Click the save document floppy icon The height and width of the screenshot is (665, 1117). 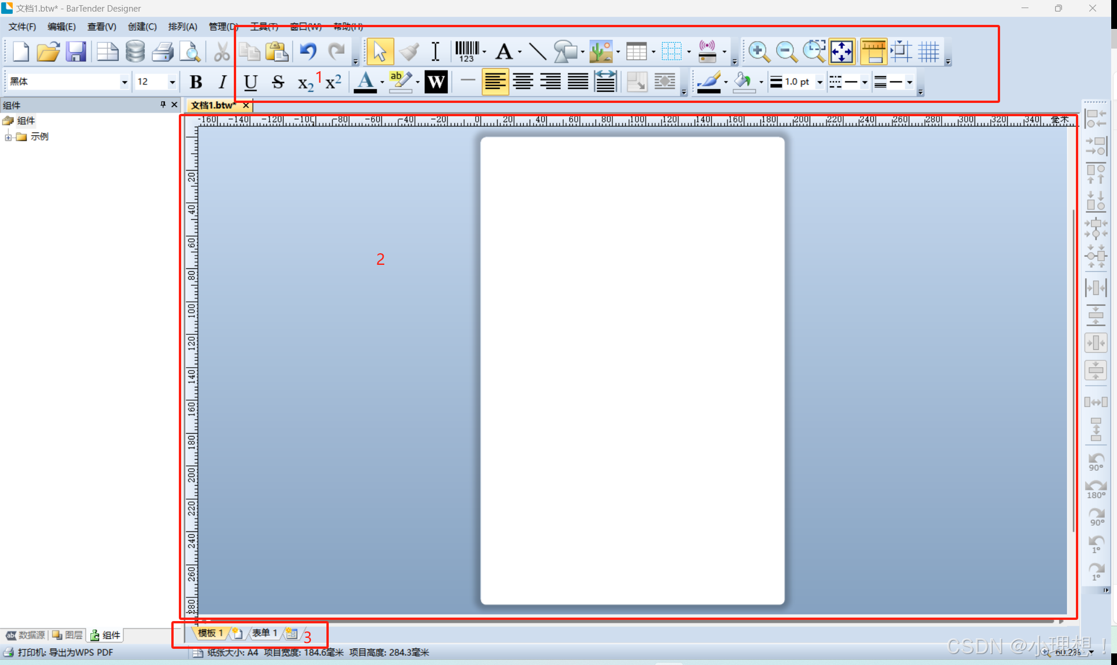(x=76, y=51)
